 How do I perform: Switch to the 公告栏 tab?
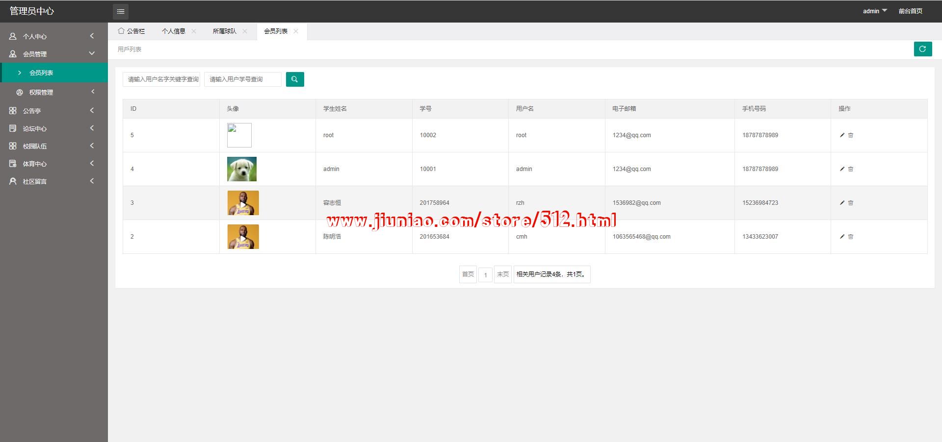[131, 31]
